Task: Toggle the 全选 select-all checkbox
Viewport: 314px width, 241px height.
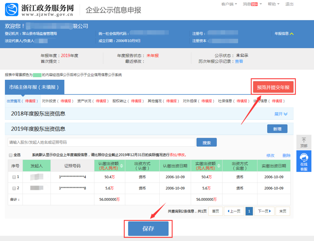Action: [x=11, y=155]
